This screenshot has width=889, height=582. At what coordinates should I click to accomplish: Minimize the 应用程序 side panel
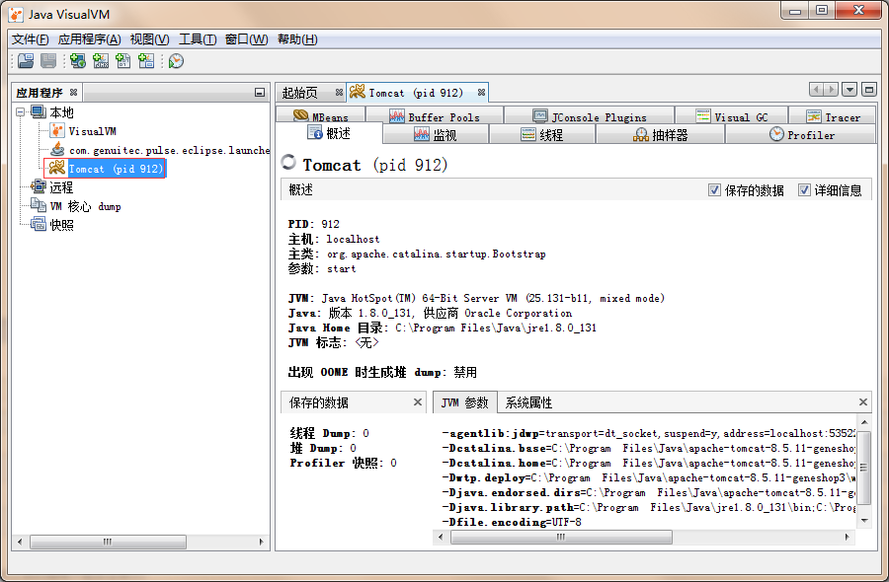click(260, 93)
